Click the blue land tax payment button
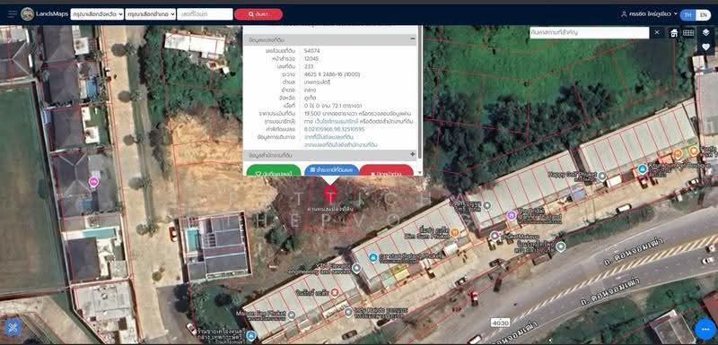718x345 pixels. click(x=331, y=170)
